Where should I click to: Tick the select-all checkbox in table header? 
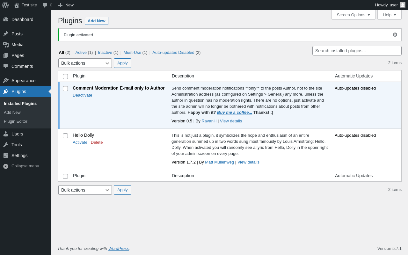[x=65, y=76]
